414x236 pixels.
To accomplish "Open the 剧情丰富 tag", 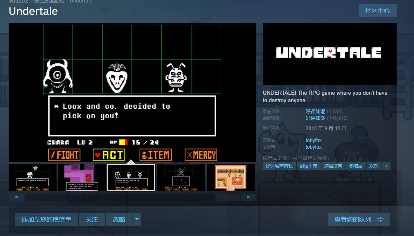I will (x=308, y=166).
